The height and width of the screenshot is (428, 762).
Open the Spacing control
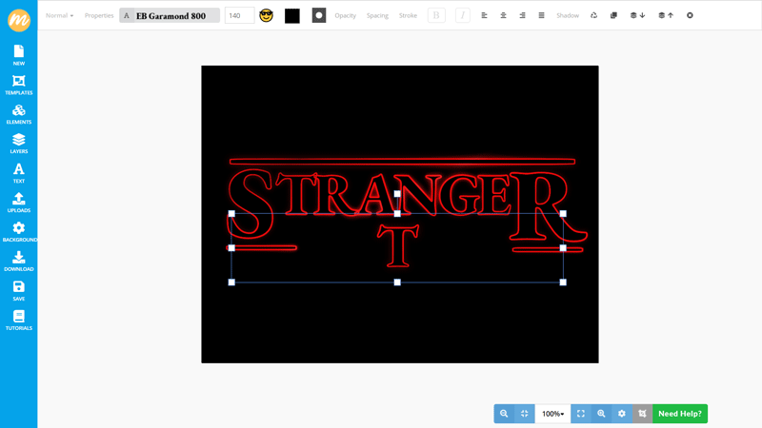[x=377, y=15]
